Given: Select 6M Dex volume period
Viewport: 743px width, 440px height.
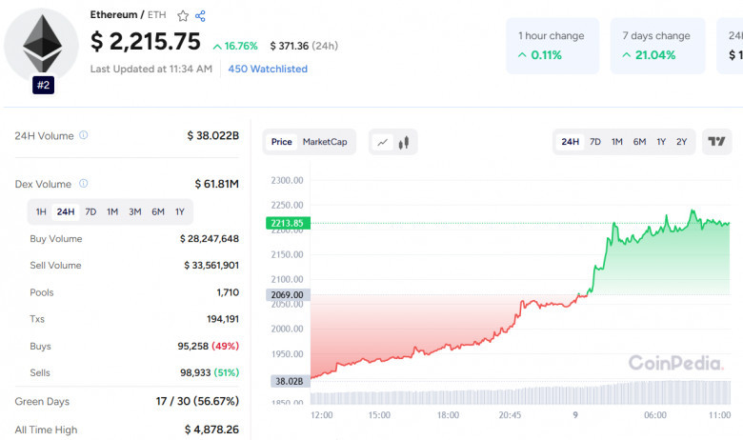Looking at the screenshot, I should tap(158, 211).
